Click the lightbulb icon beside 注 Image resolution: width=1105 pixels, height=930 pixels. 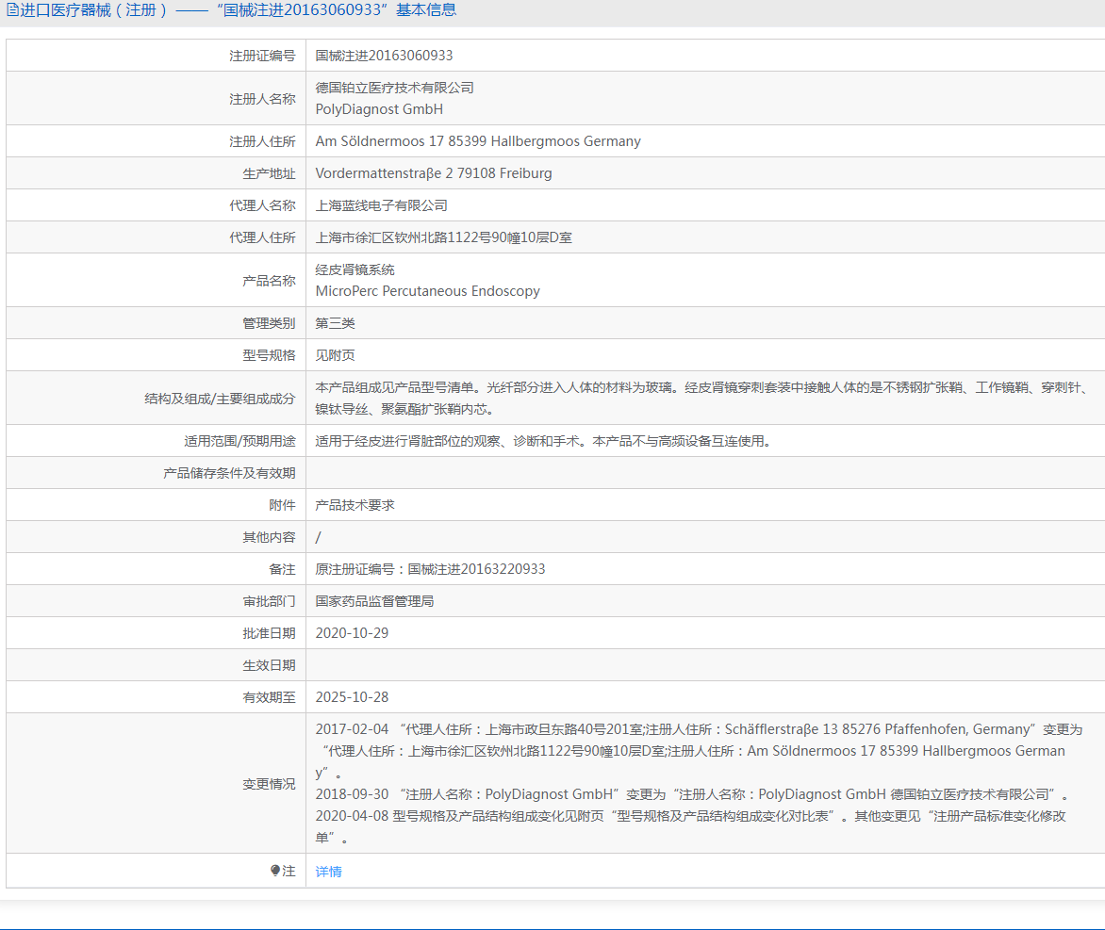(275, 871)
